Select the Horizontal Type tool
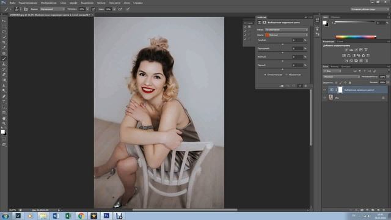391x220 pixels. (4, 102)
